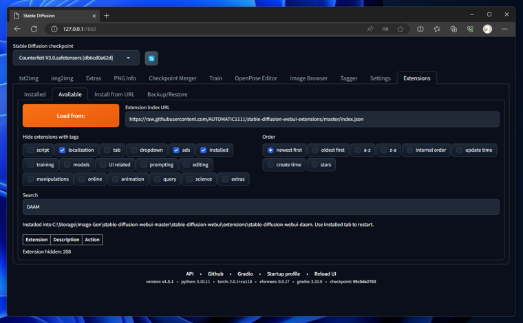523x323 pixels.
Task: Enable the dropdown tag checkbox
Action: coord(134,151)
